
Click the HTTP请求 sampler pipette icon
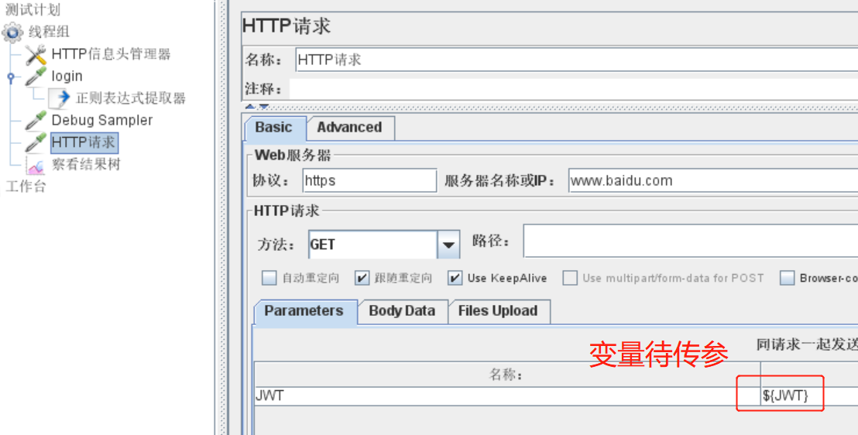click(36, 143)
